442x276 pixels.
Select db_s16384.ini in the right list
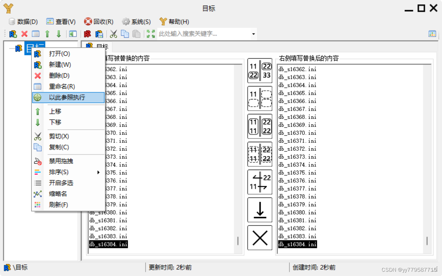[x=298, y=244]
